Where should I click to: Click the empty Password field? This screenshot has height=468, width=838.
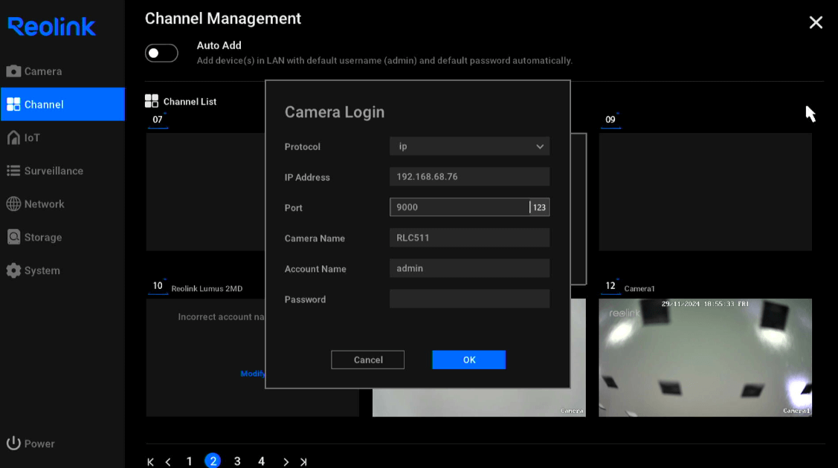[x=469, y=299]
